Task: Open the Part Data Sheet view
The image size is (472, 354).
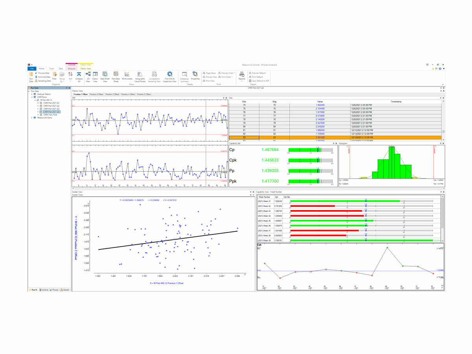Action: [116, 76]
